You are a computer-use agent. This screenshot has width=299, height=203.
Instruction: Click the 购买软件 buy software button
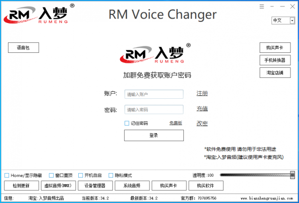[x=206, y=186]
